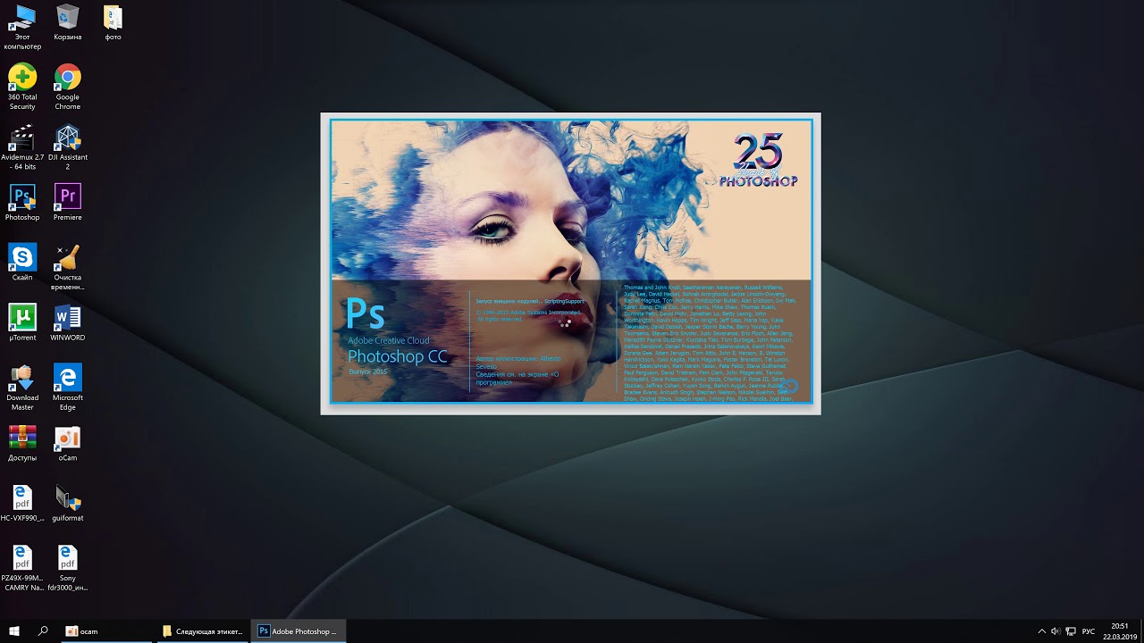The image size is (1144, 643).
Task: Switch to Adobe Photoshop taskbar button
Action: (298, 630)
